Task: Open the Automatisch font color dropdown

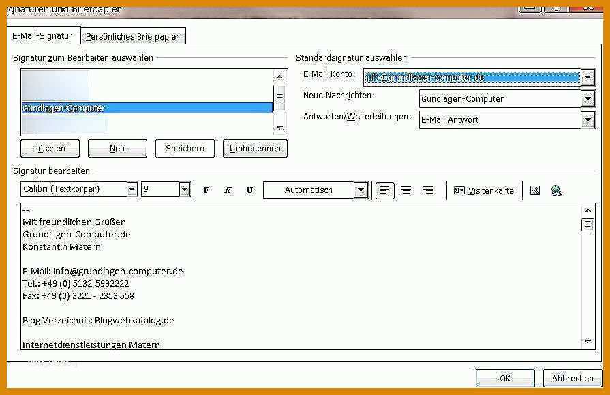Action: [361, 190]
